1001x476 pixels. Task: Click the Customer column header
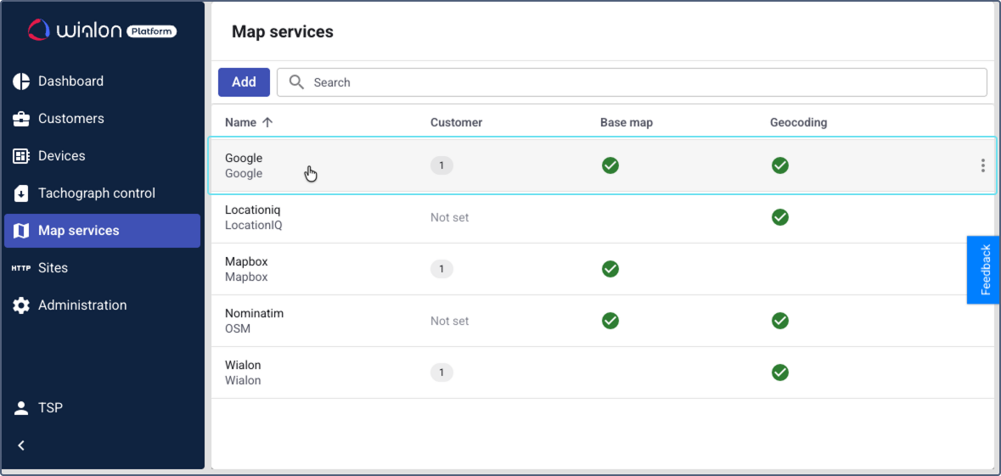tap(457, 122)
